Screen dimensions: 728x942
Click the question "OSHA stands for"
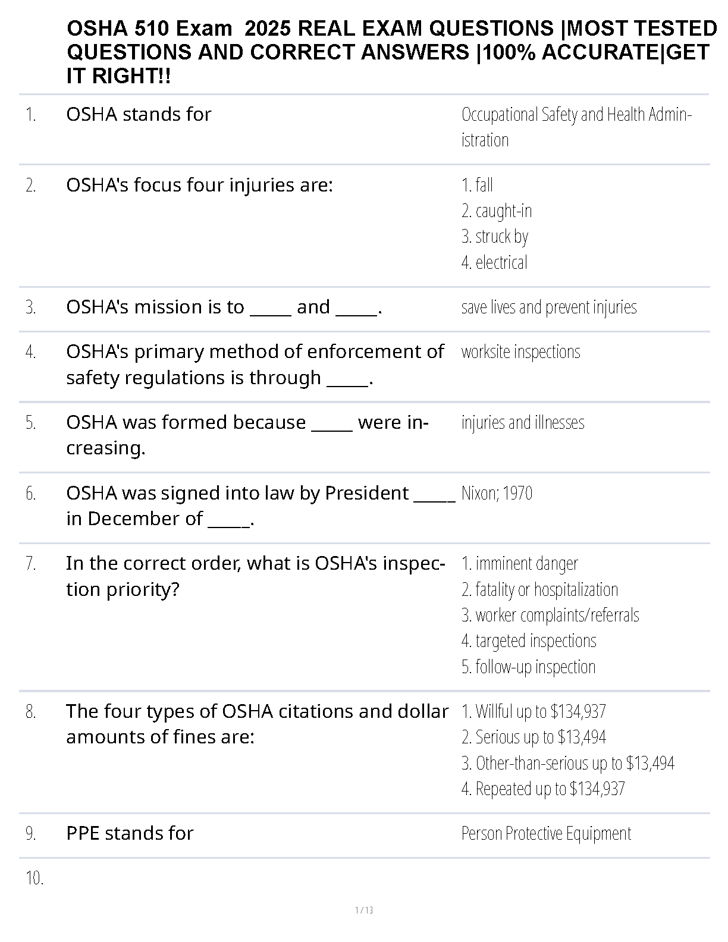tap(139, 114)
